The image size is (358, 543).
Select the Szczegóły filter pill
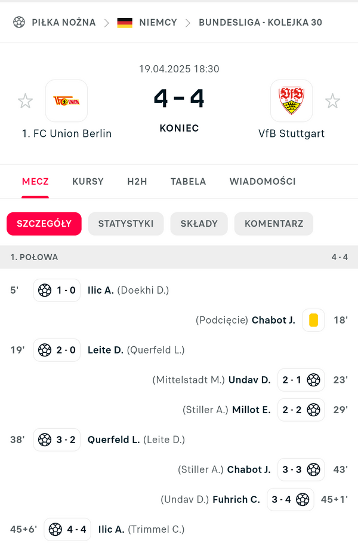pyautogui.click(x=44, y=224)
